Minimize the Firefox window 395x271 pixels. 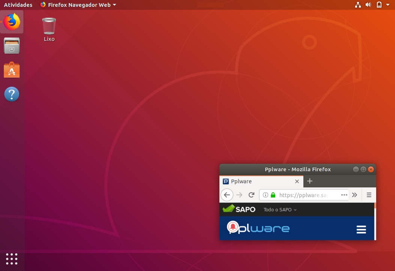pos(356,169)
